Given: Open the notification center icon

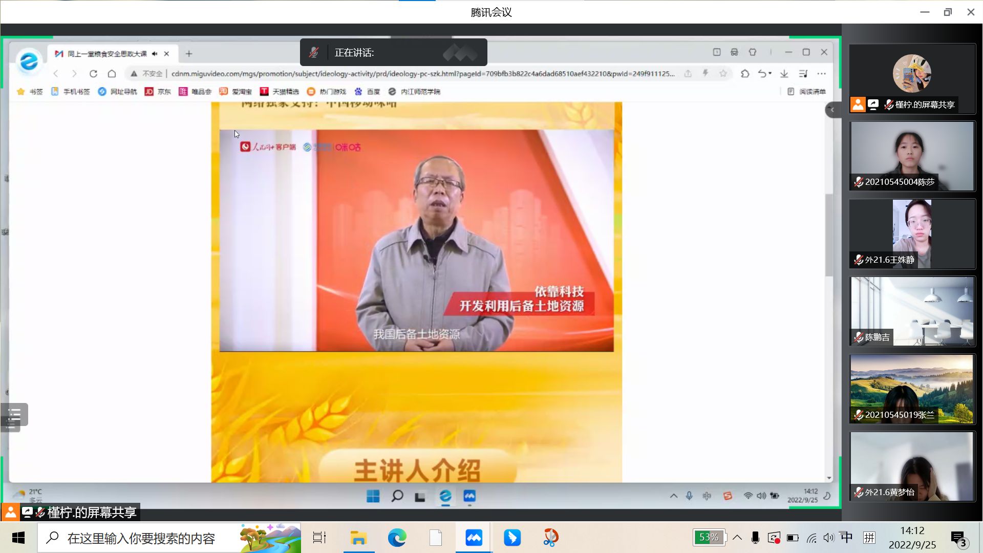Looking at the screenshot, I should [x=958, y=538].
